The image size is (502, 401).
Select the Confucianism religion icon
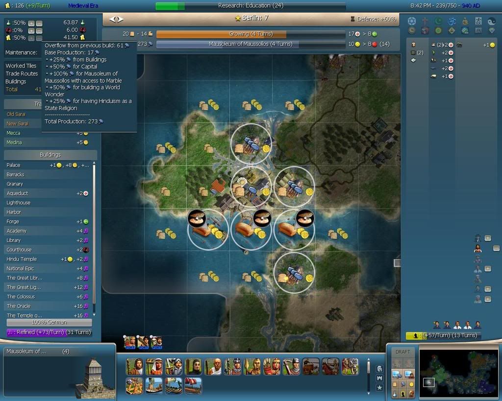pos(478,21)
